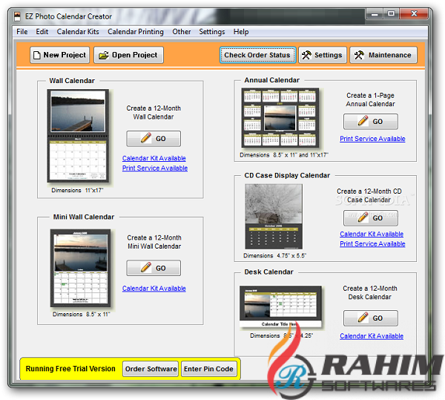Click 'Dimensions 11"x17"' text
Viewport: 445px width, 400px height.
click(x=77, y=190)
